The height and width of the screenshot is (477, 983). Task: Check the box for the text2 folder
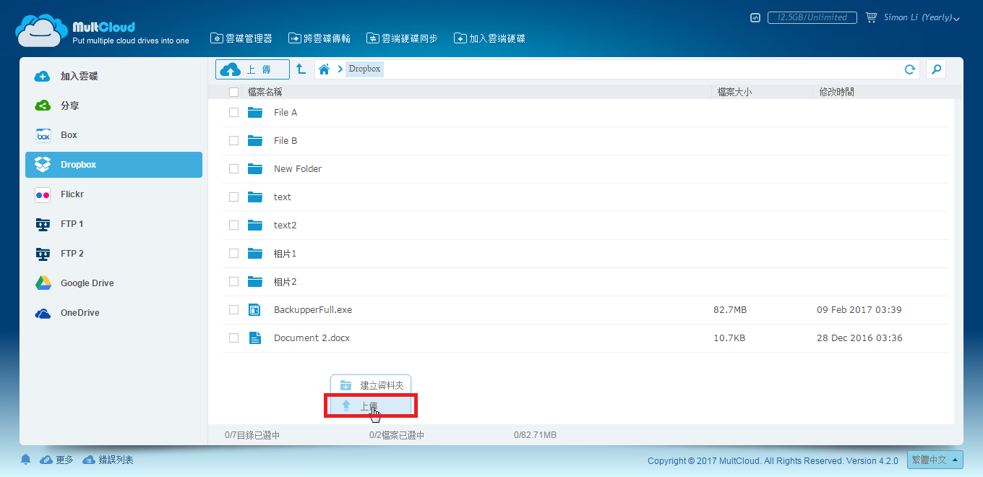click(233, 225)
